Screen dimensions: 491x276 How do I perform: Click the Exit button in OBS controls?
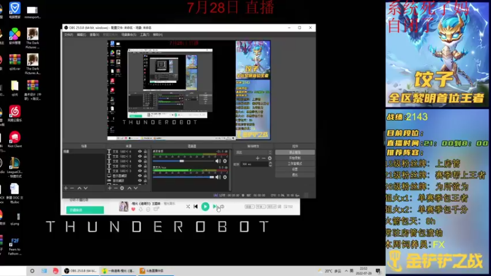(x=295, y=175)
